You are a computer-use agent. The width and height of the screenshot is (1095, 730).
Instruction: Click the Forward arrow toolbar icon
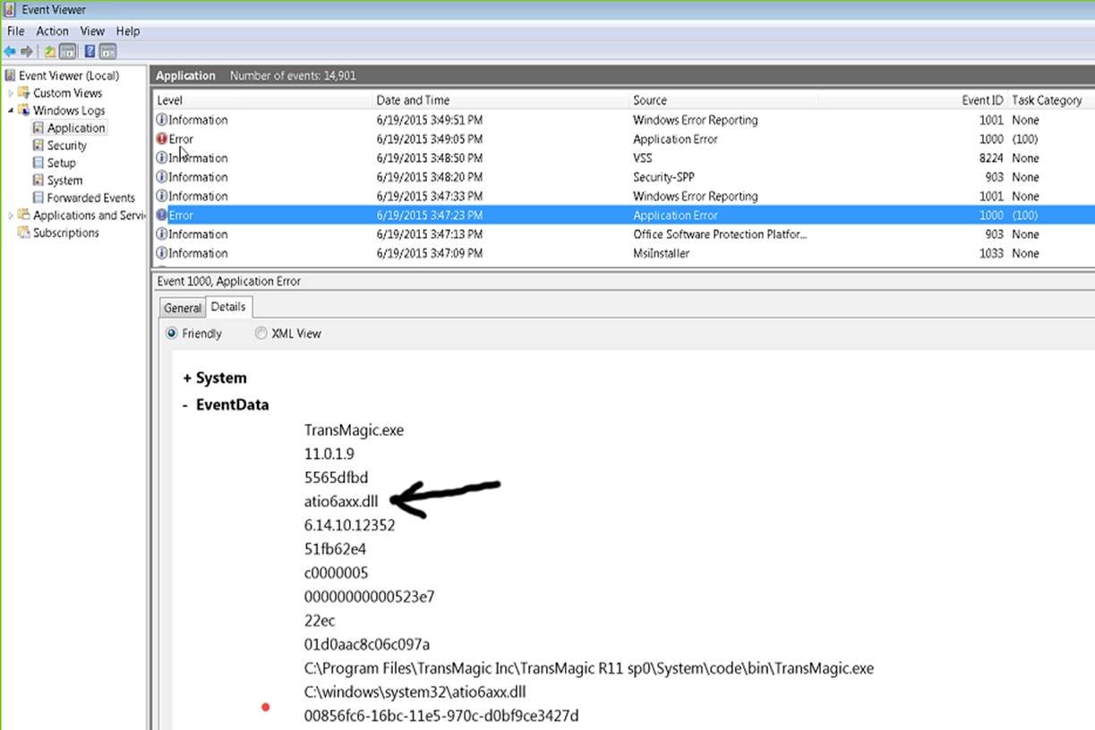pos(27,52)
